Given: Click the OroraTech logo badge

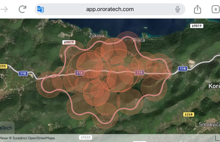Looking at the screenshot, I should (x=7, y=128).
